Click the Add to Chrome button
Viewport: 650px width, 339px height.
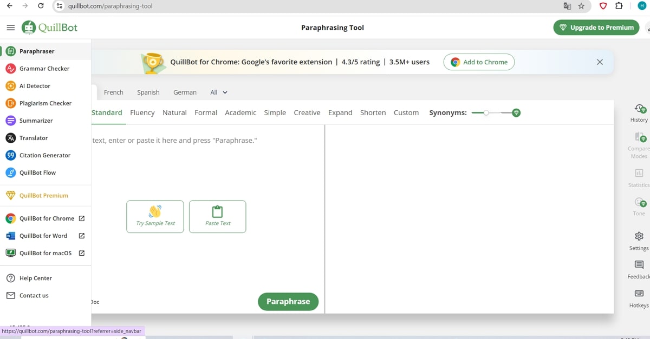click(479, 62)
